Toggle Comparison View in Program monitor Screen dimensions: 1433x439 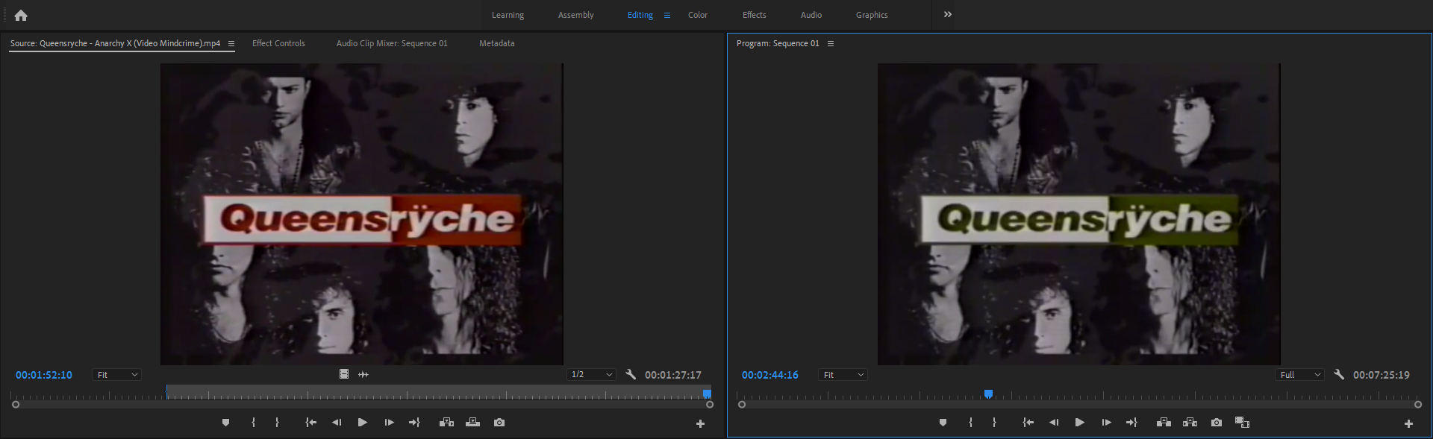click(x=1242, y=423)
